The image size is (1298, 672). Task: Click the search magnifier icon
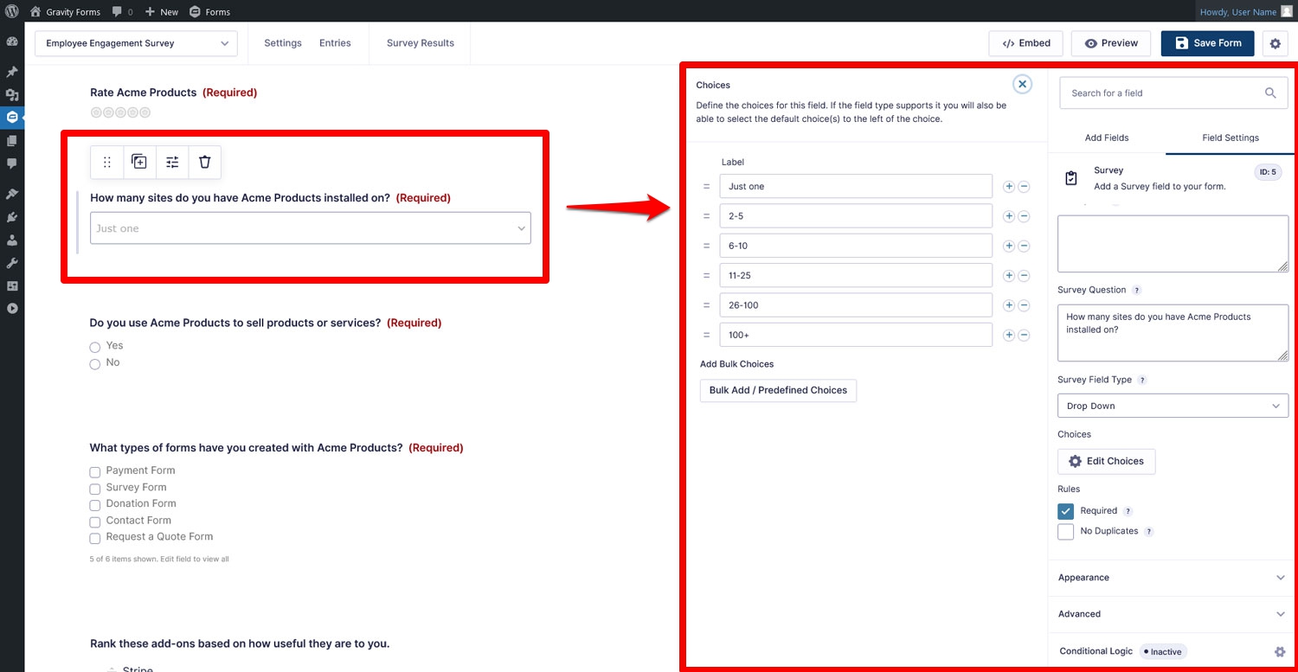coord(1270,93)
